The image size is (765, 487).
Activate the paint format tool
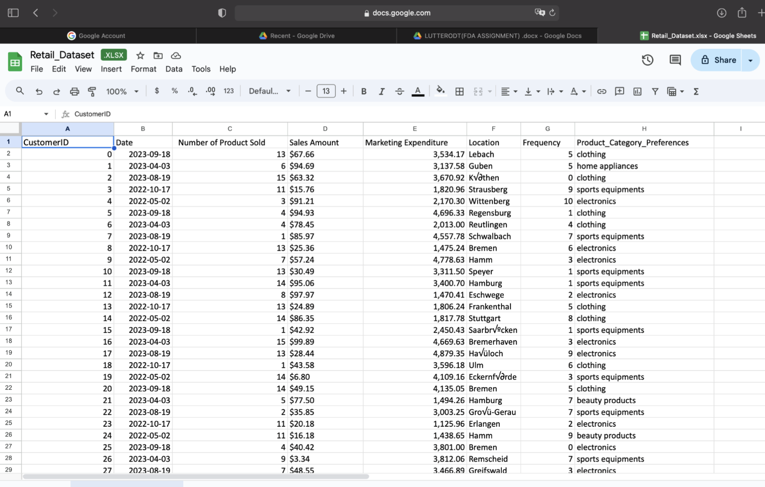[x=92, y=91]
